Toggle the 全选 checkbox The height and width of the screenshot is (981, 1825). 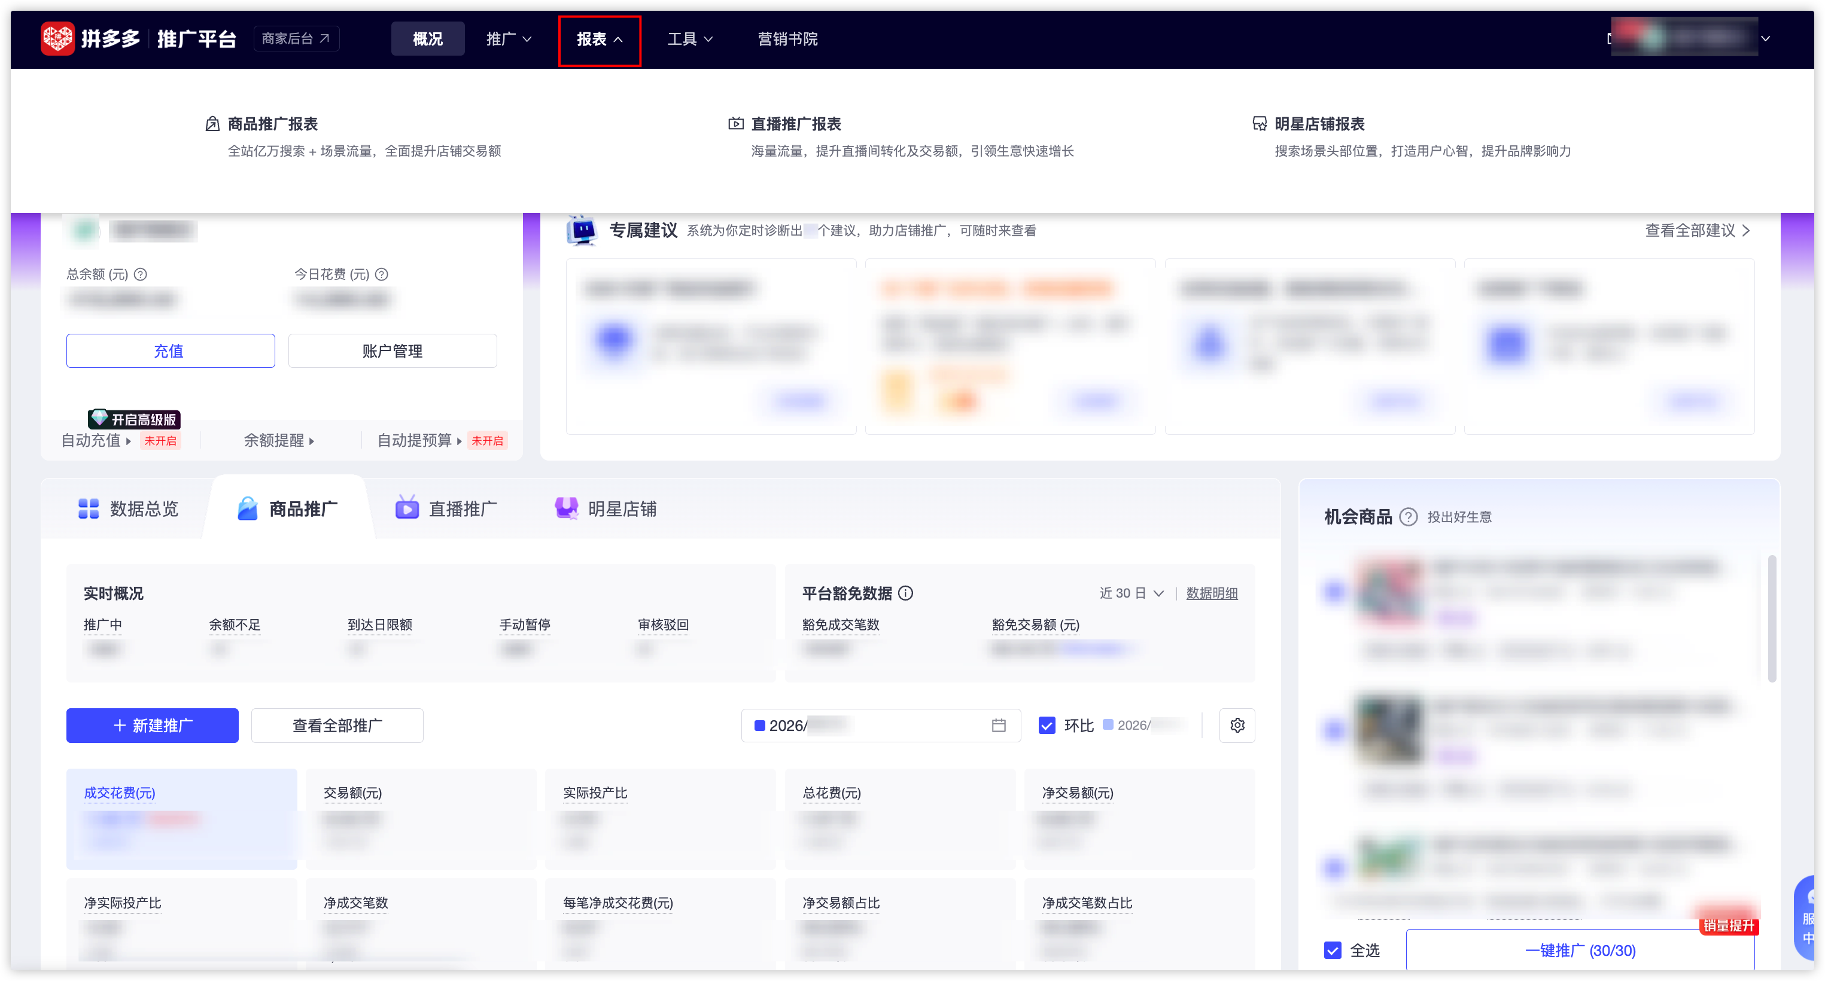click(1333, 950)
